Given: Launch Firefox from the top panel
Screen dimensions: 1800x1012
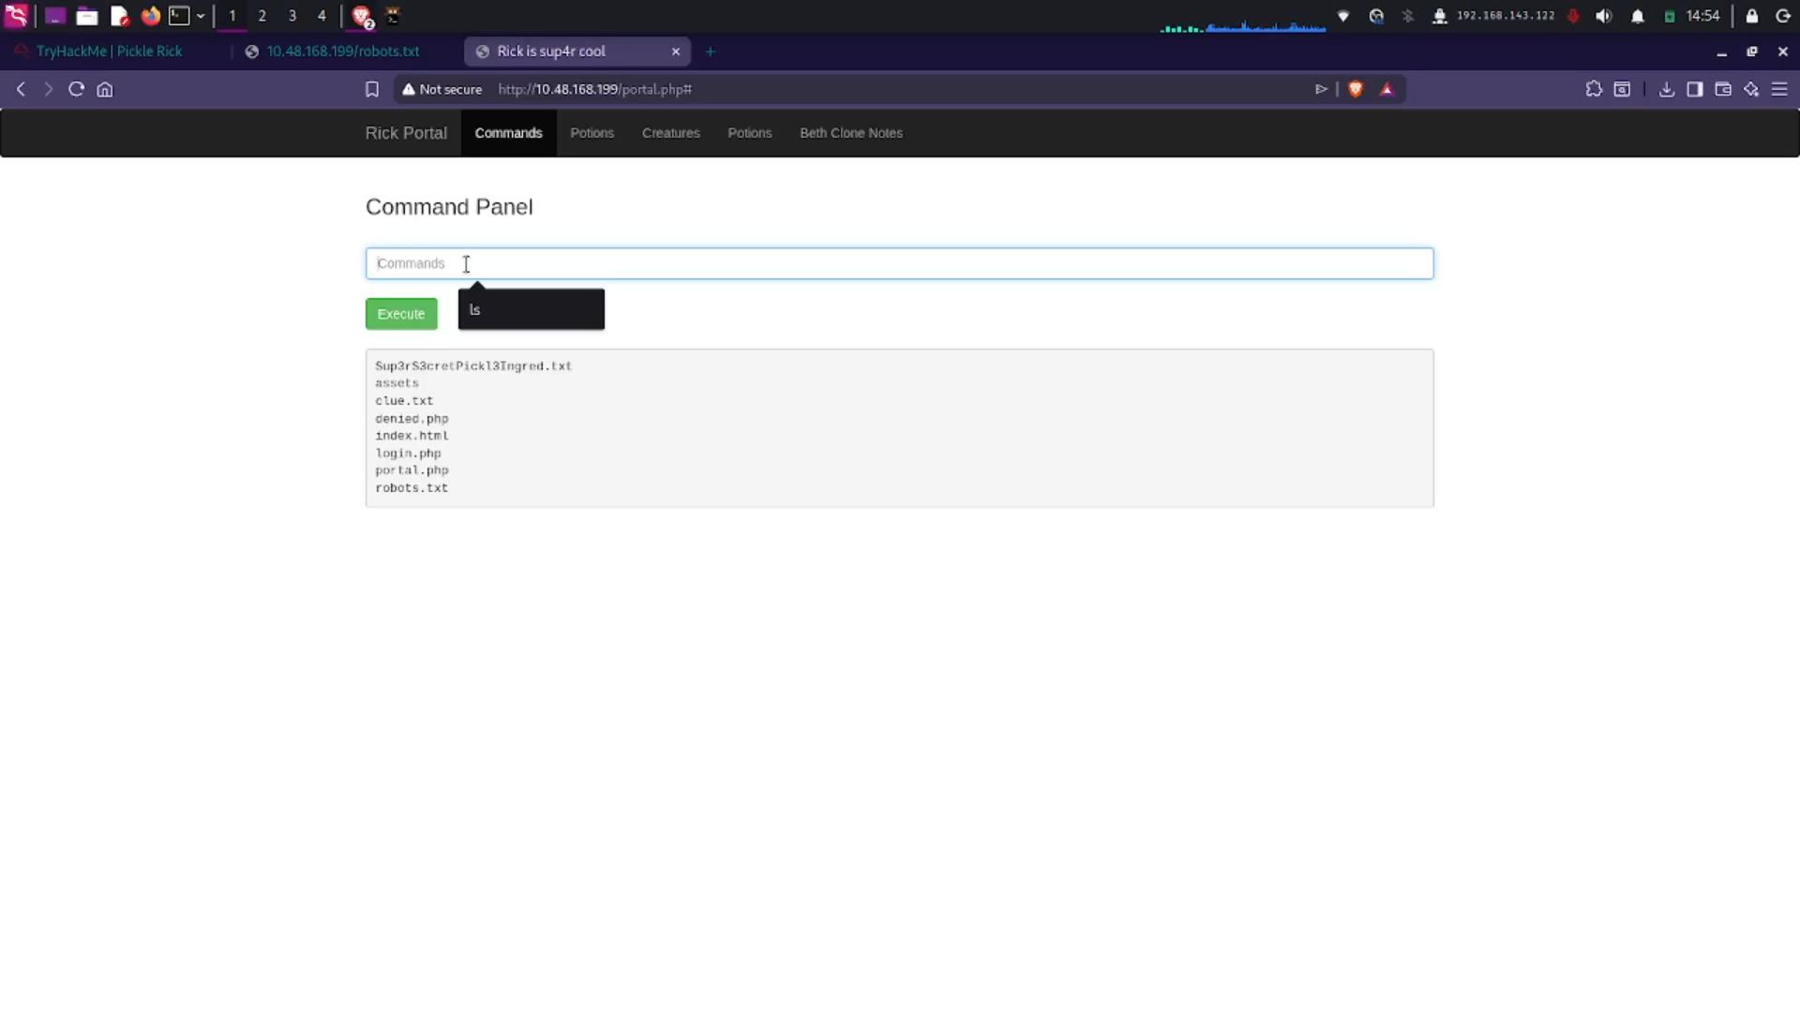Looking at the screenshot, I should (150, 16).
